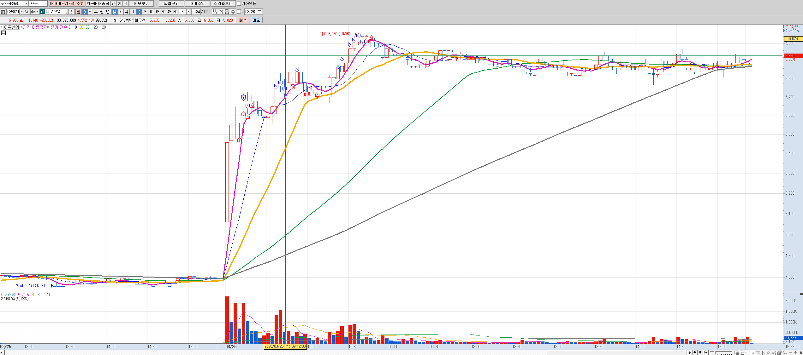Viewport: 803px width, 355px height.
Task: Click the 일별잔고 button
Action: (171, 3)
